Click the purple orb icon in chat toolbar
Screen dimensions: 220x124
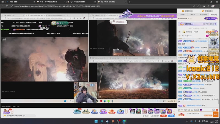tap(201, 110)
